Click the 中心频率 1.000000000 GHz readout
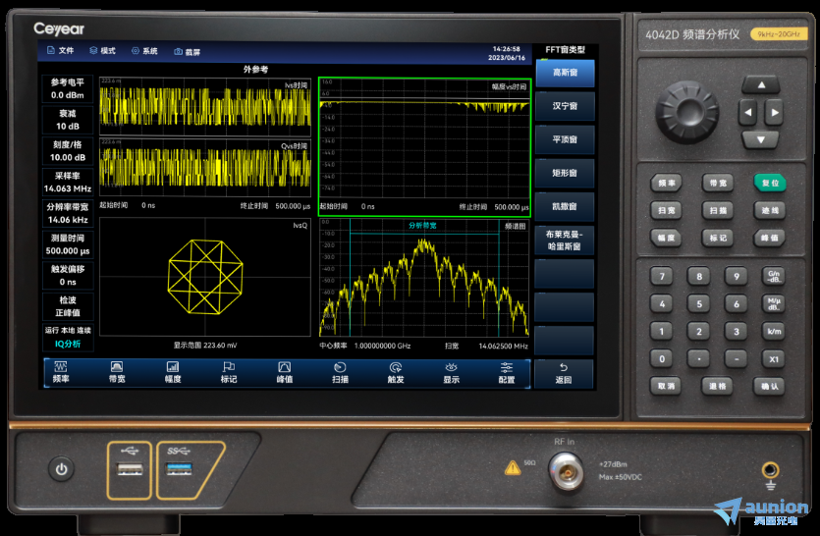This screenshot has width=820, height=536. click(365, 346)
